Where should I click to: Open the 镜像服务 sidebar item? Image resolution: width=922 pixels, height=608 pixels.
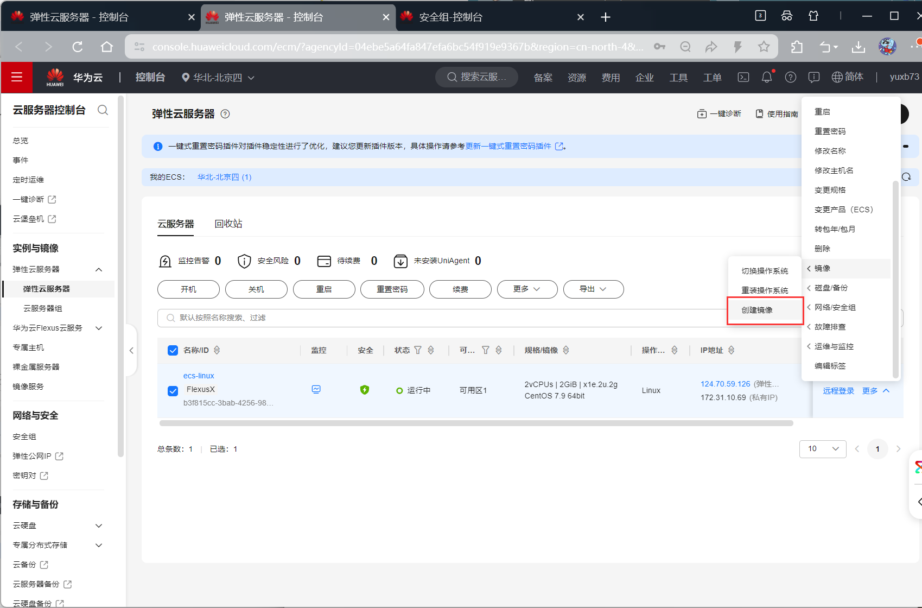click(28, 387)
